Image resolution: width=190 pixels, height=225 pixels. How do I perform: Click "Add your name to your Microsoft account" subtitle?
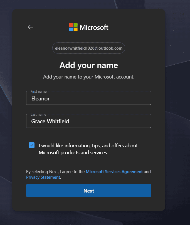(89, 77)
